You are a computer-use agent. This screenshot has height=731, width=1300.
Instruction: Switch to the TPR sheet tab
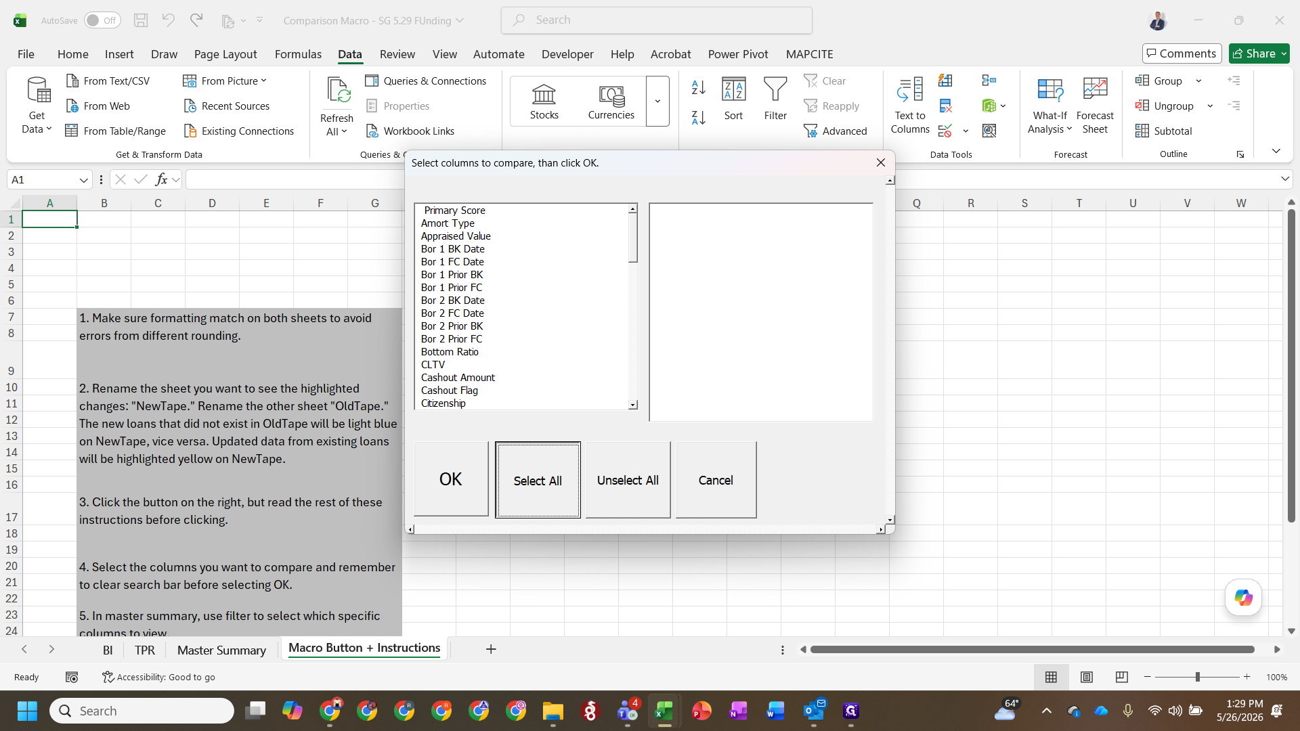[145, 650]
